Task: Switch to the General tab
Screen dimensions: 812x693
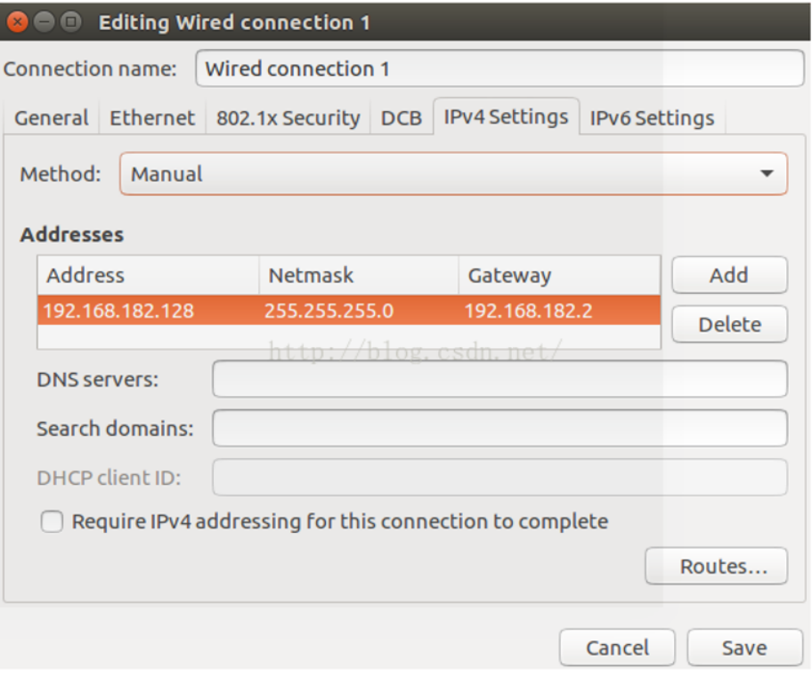Action: pyautogui.click(x=52, y=118)
